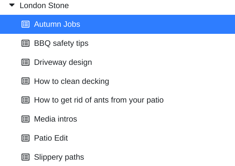Image resolution: width=235 pixels, height=166 pixels.
Task: Select the Patio Edit text label
Action: click(x=51, y=138)
